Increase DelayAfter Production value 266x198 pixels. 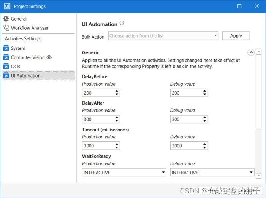click(117, 117)
